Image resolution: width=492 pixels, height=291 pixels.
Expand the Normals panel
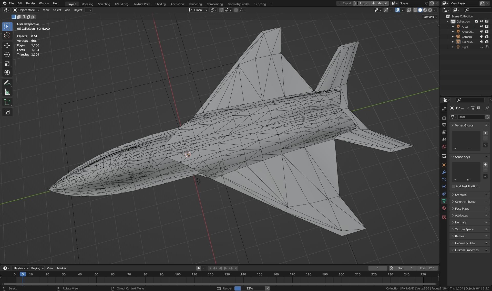469,222
